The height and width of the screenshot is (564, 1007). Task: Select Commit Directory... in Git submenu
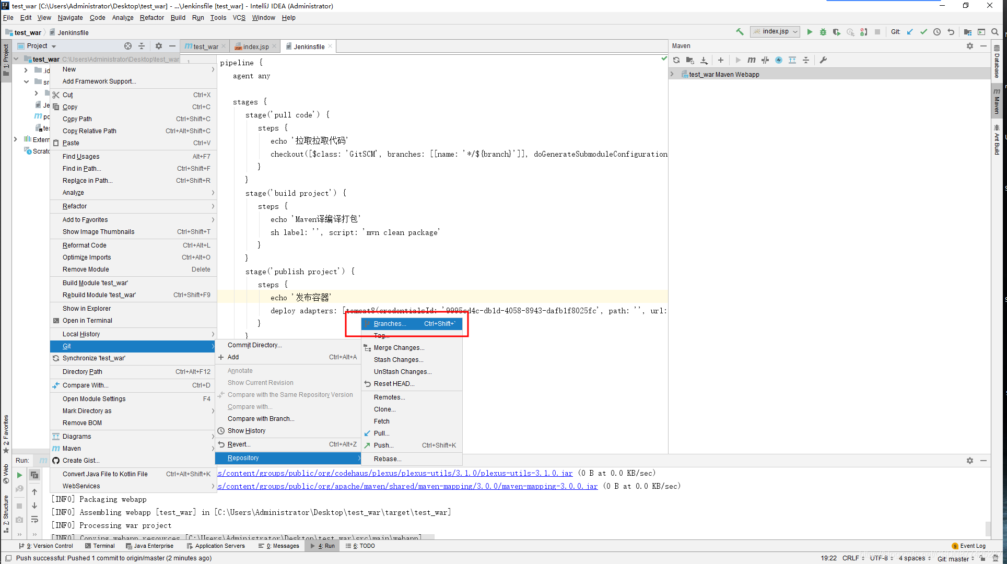(x=288, y=345)
